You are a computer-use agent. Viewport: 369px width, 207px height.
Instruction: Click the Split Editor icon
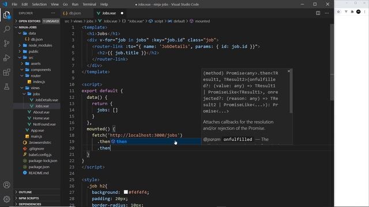(x=318, y=13)
